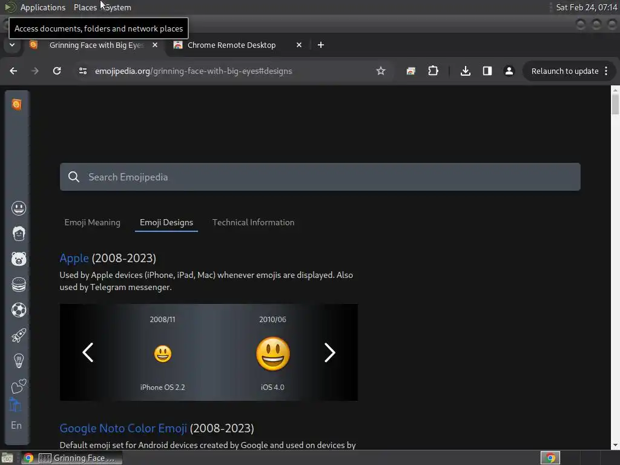Open Animals bear icon in sidebar
Viewport: 620px width, 465px height.
19,259
